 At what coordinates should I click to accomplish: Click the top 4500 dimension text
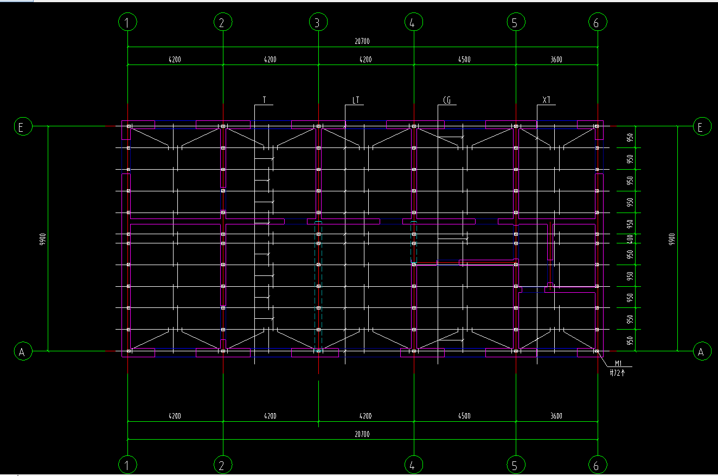tap(464, 60)
